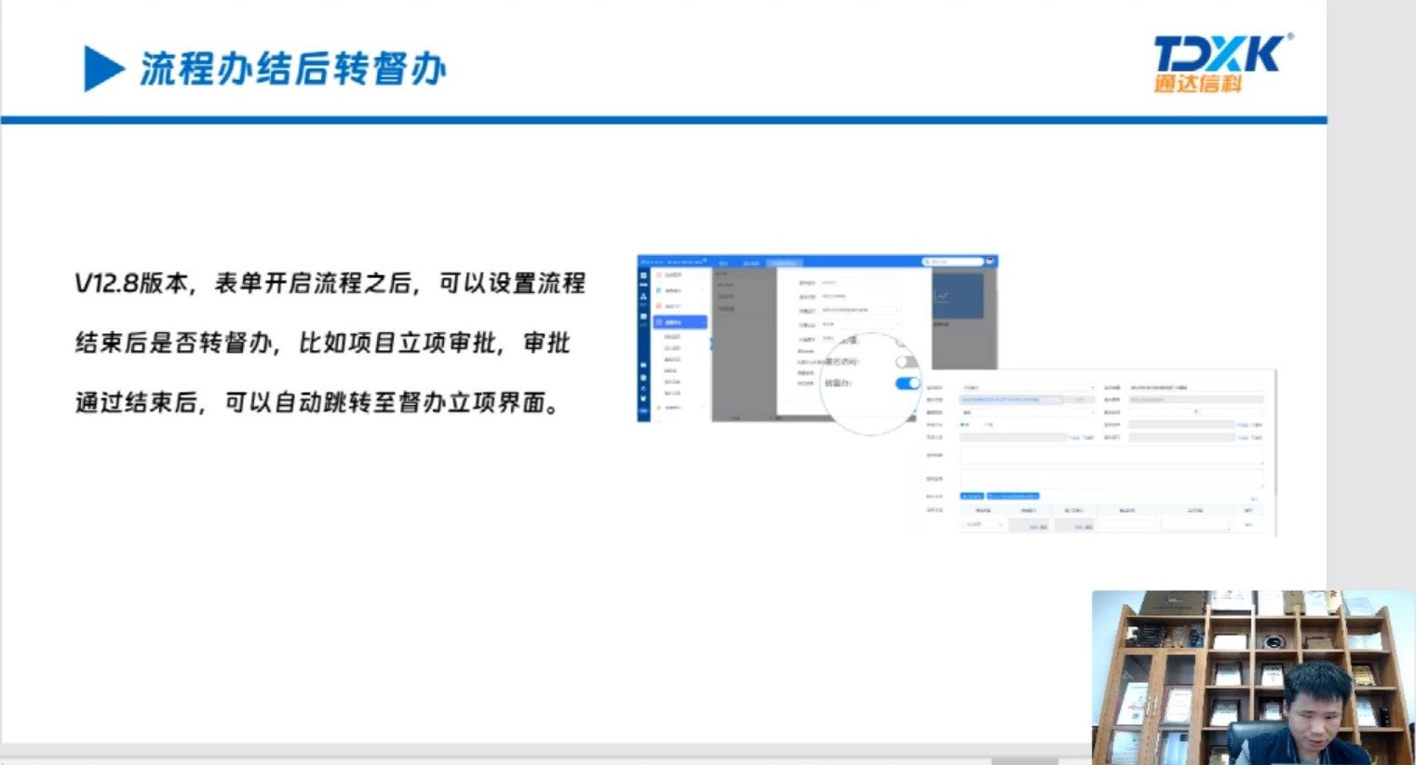
Task: Click the org-chart icon in the dark sidebar
Action: point(643,296)
